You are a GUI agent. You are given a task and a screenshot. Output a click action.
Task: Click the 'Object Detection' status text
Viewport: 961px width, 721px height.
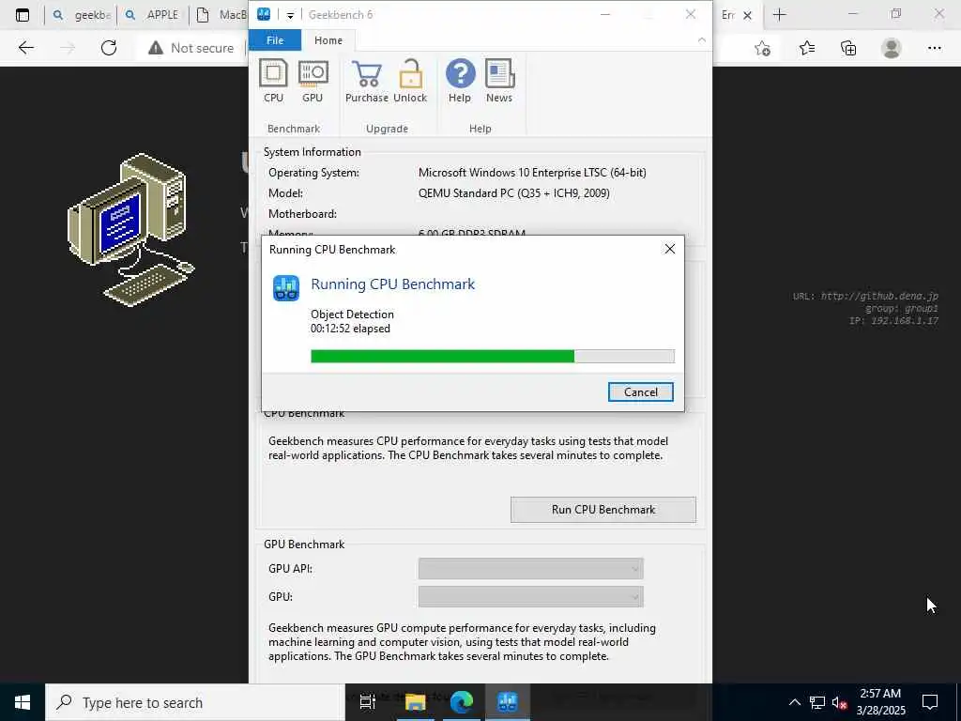pos(353,314)
